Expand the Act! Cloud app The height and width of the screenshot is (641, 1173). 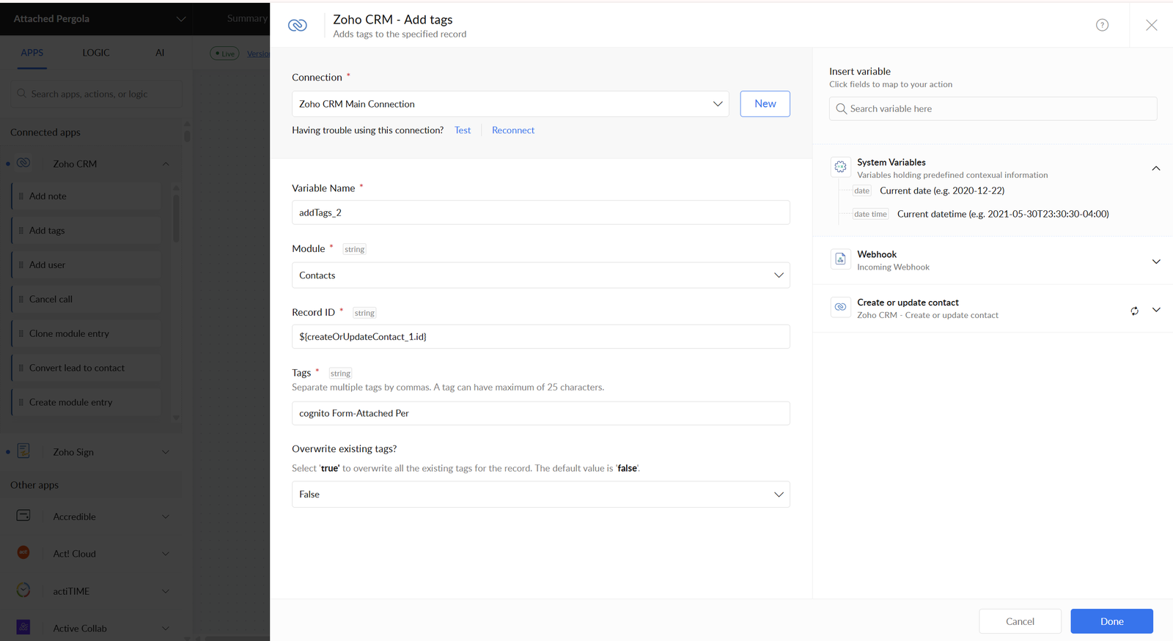[166, 554]
